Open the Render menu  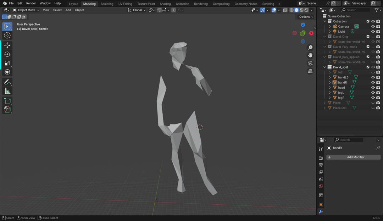click(31, 3)
